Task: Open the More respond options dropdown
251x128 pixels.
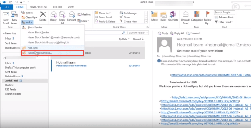Action: [x=83, y=21]
